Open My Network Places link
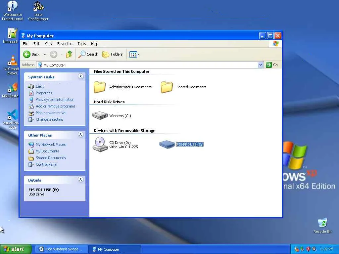The image size is (339, 254). [x=51, y=145]
